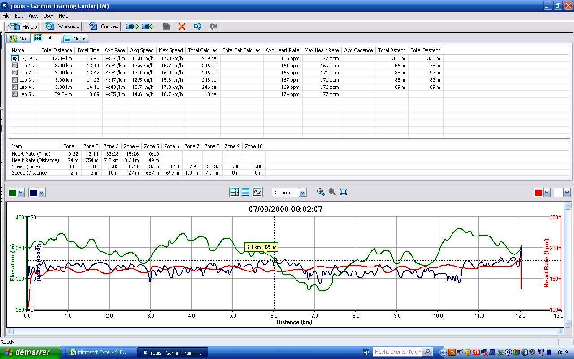Toggle the crosshair cursor graph button
Image resolution: width=574 pixels, height=359 pixels.
235,192
